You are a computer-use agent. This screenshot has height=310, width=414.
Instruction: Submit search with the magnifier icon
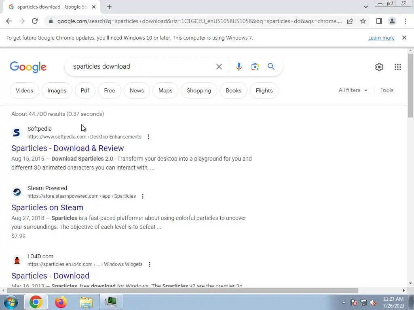(x=271, y=67)
